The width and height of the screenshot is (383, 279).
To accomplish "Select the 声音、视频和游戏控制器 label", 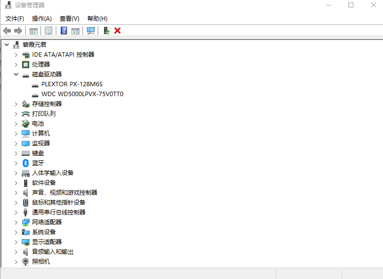I will coord(65,193).
